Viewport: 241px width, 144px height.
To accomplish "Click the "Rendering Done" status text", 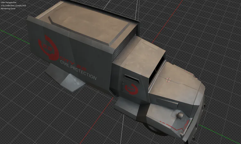I will point(8,9).
